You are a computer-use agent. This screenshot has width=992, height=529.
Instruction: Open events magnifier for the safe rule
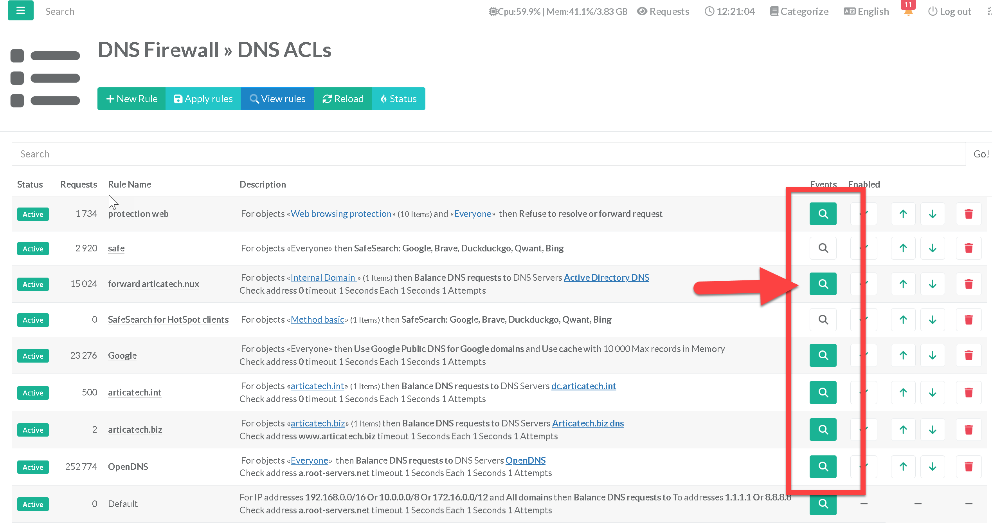click(x=823, y=248)
